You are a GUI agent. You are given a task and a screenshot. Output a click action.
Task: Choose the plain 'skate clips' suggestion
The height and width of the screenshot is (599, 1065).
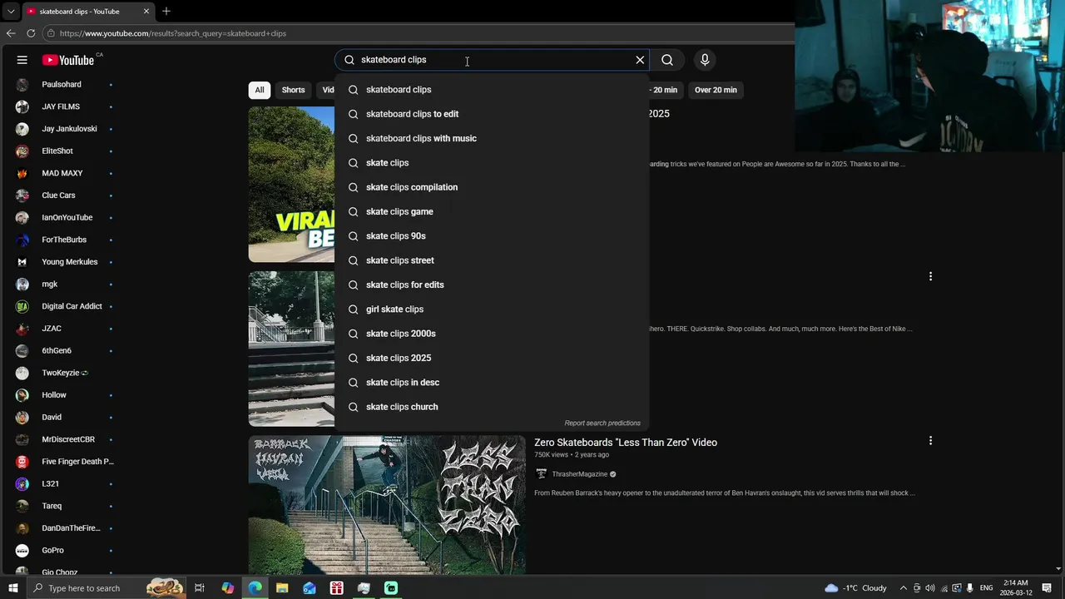pyautogui.click(x=492, y=163)
